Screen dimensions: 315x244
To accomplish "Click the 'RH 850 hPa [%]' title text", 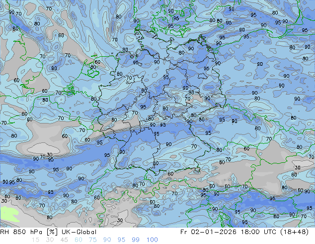I will [29, 232].
